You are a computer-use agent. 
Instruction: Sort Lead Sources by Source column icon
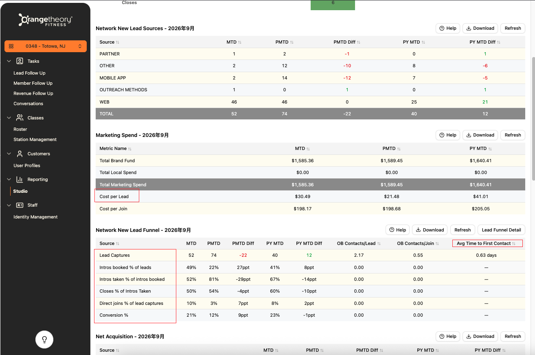(118, 42)
